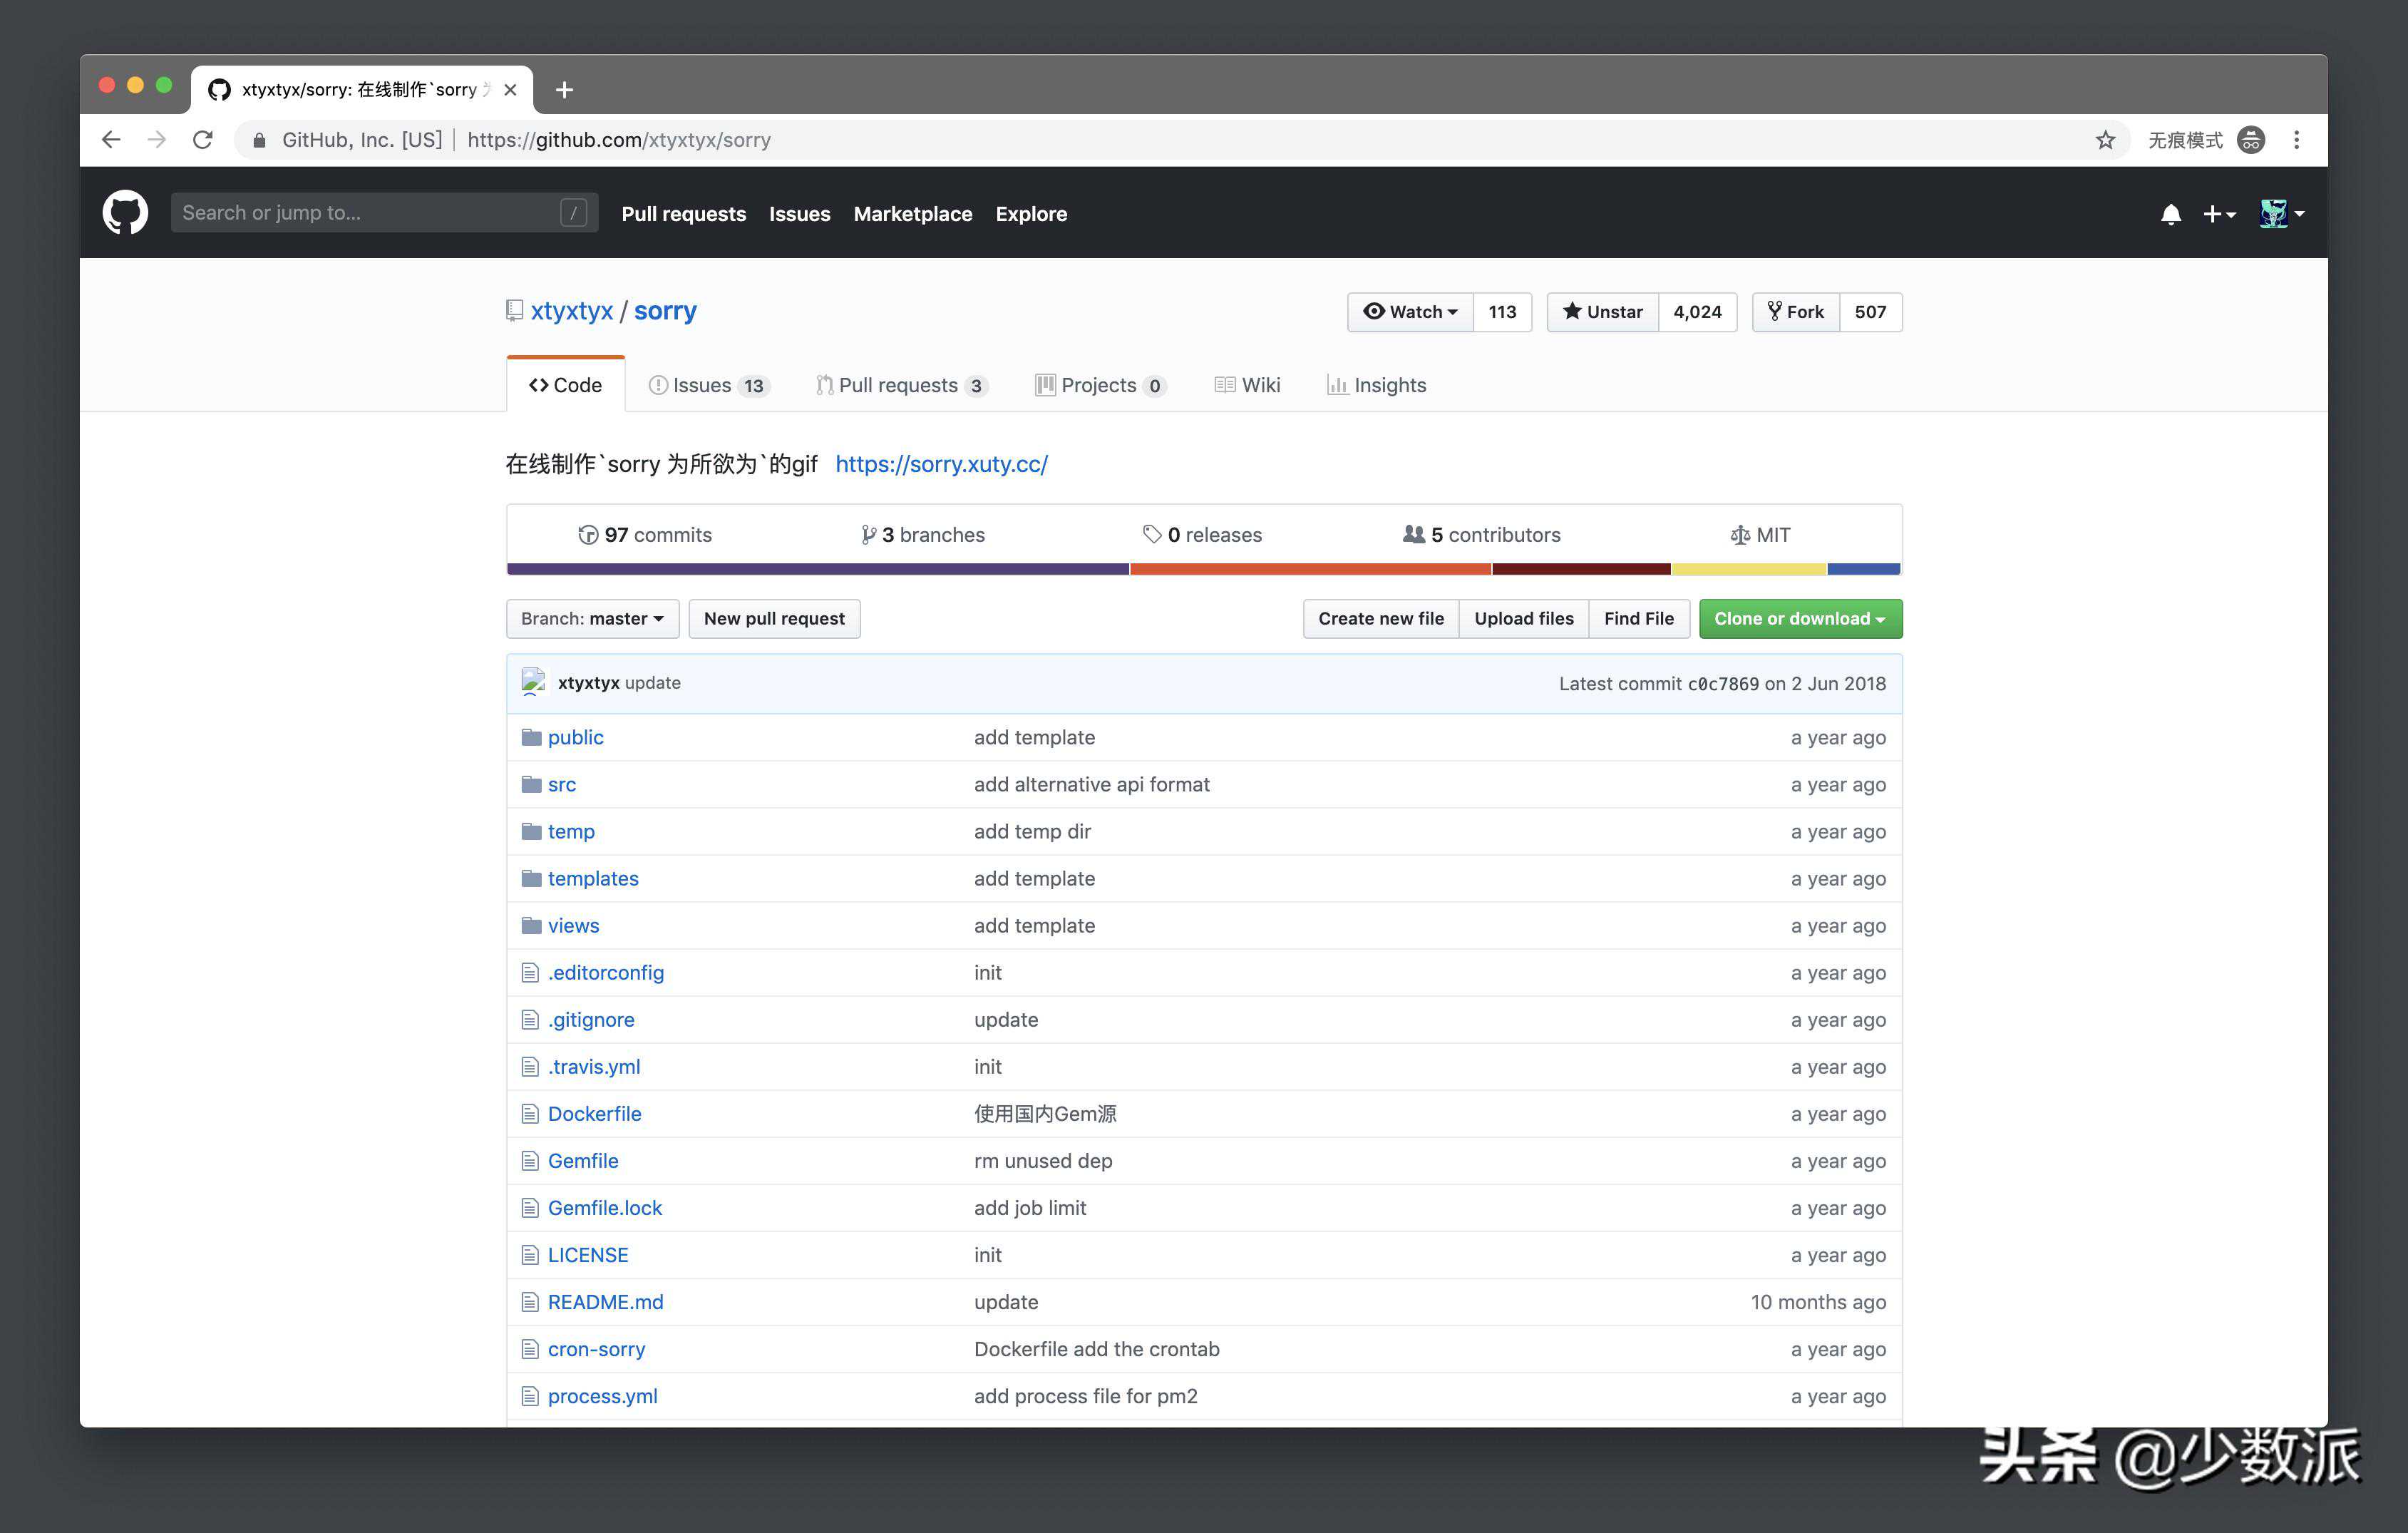Screen dimensions: 2408x1533
Task: Open the Insights tab
Action: pos(1376,386)
